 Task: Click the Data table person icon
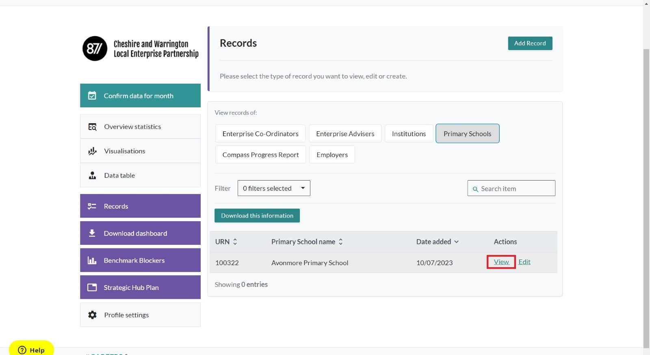pyautogui.click(x=93, y=176)
